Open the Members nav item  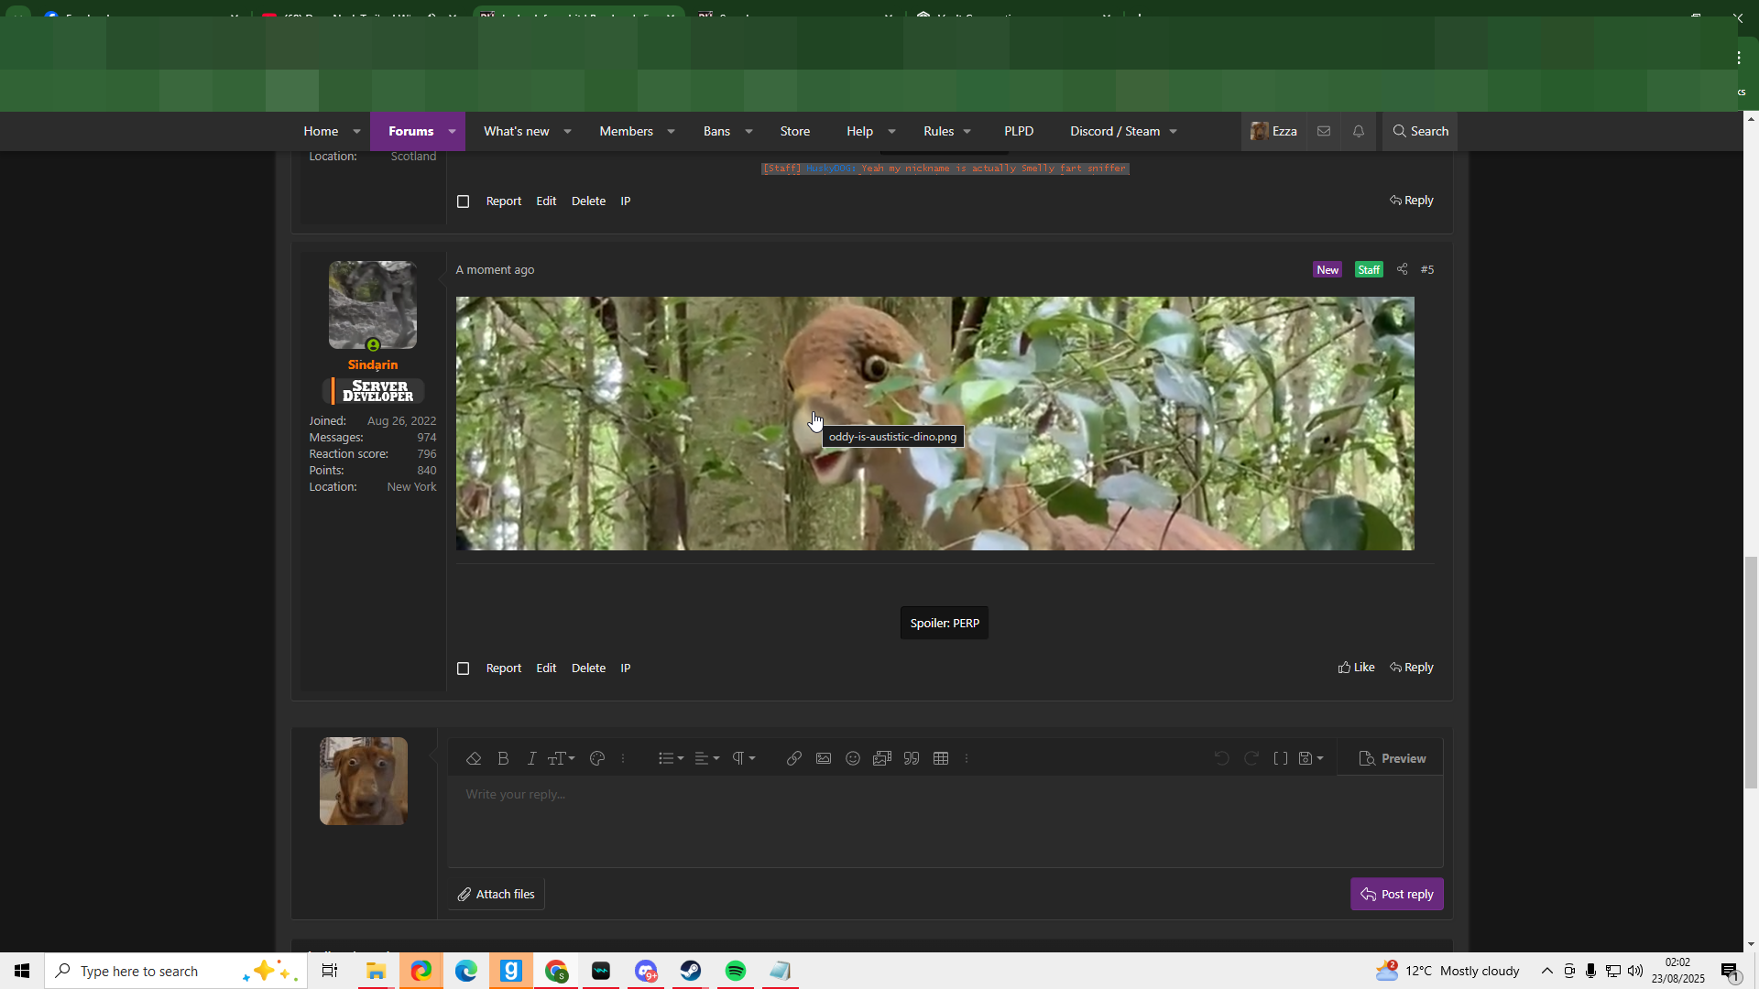[626, 131]
